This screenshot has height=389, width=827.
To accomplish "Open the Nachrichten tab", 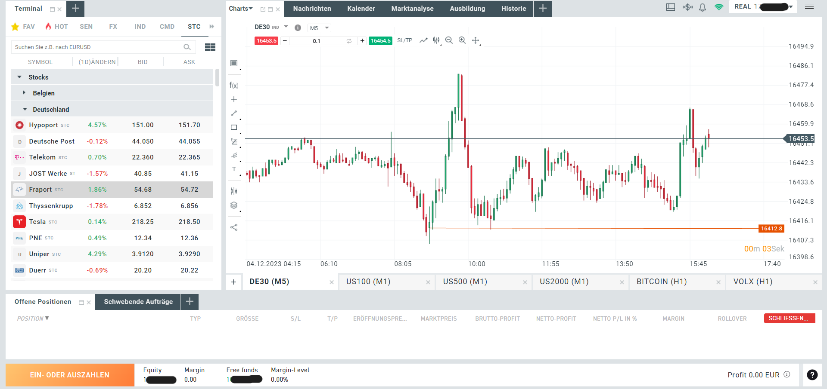I will tap(312, 9).
